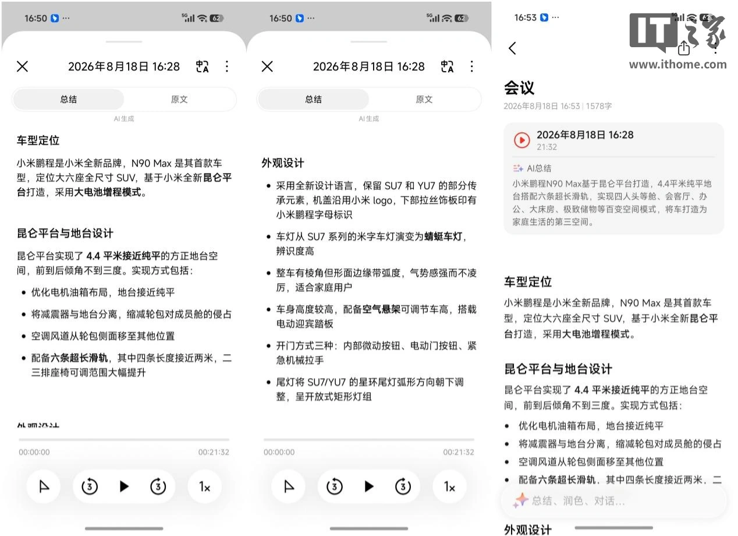Viewport: 738px width, 536px height.
Task: Play the recording via red play icon in 会议 note
Action: tap(521, 140)
